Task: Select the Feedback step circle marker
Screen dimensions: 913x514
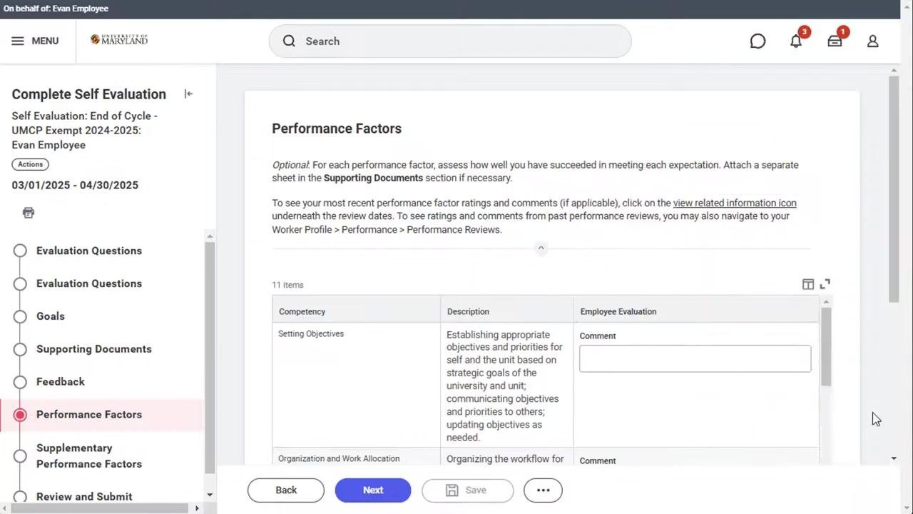Action: [20, 382]
